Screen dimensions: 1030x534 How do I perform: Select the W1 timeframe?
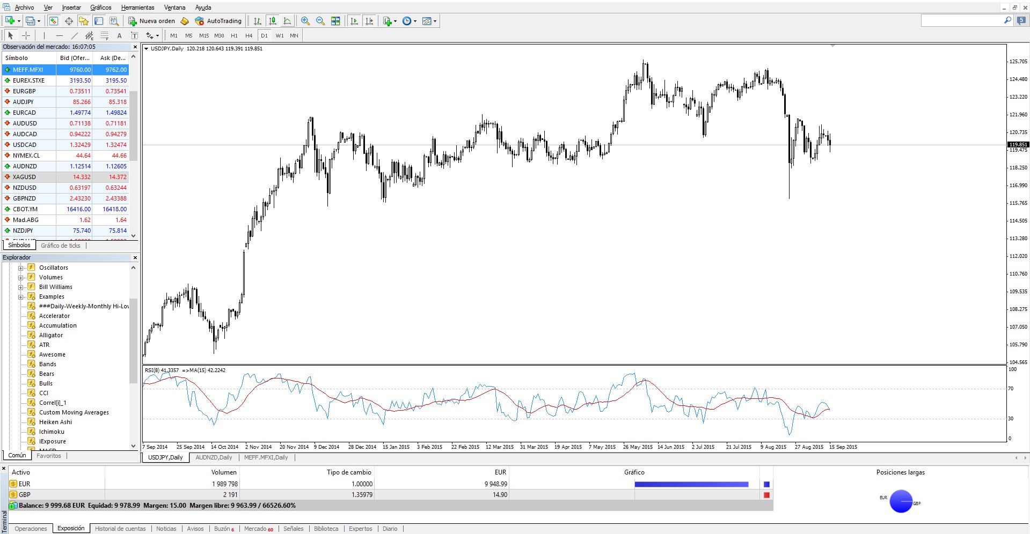[x=280, y=35]
